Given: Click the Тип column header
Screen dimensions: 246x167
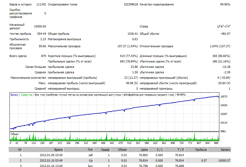Looking at the screenshot, I should (x=79, y=150).
